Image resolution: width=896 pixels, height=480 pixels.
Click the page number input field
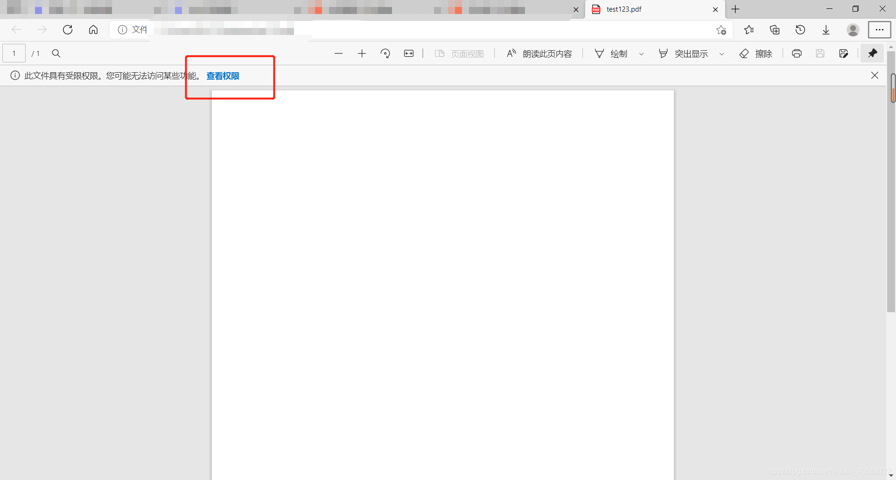14,54
